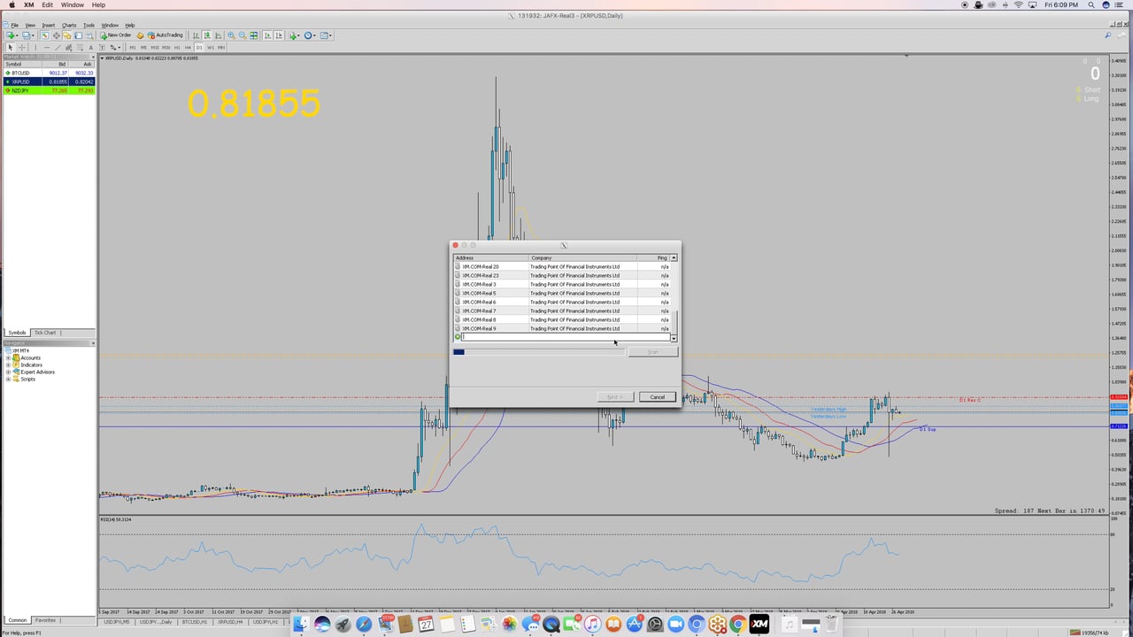The height and width of the screenshot is (637, 1133).
Task: Switch to Favorites tab in Navigator
Action: click(45, 620)
